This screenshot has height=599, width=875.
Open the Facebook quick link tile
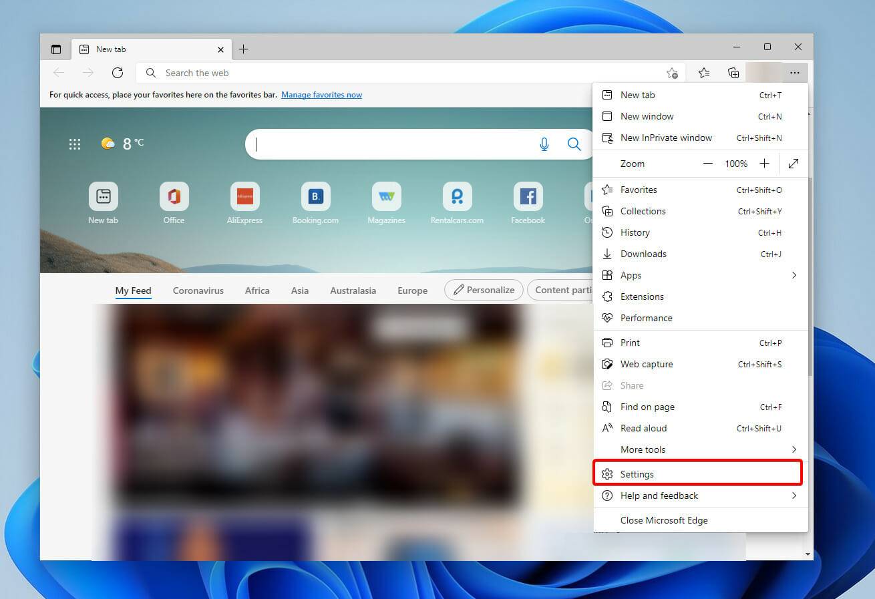(528, 203)
